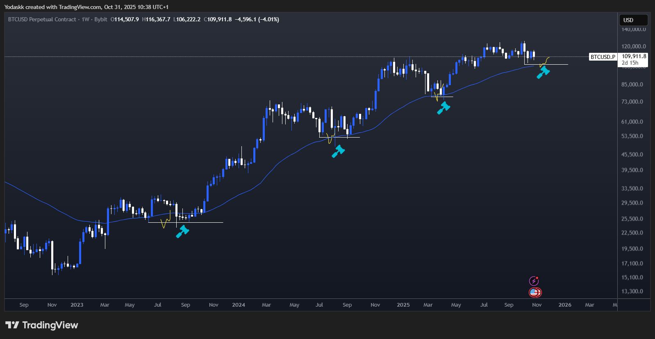Select the current price label 109,911.8
Screen dimensions: 655x339
(634, 56)
